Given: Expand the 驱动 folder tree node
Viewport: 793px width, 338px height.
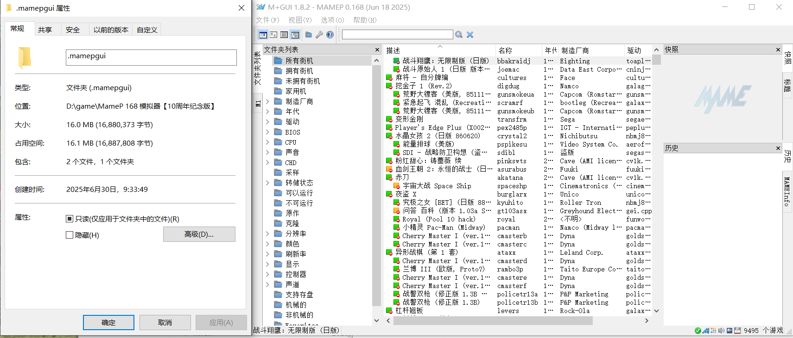Looking at the screenshot, I should click(267, 122).
